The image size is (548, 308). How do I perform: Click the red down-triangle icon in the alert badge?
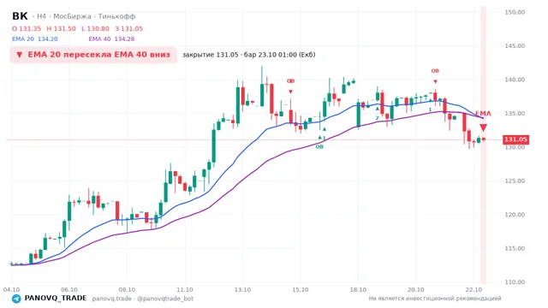coord(20,55)
